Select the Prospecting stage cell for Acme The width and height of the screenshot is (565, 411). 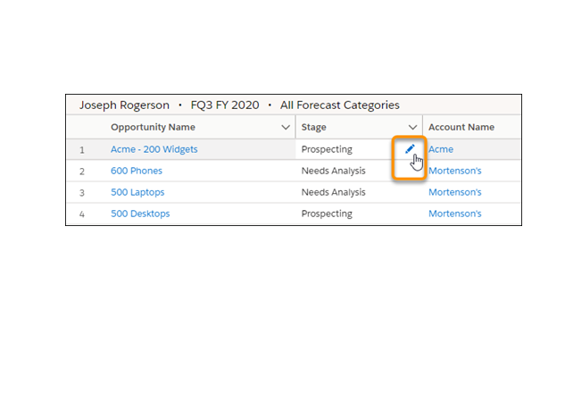point(327,149)
